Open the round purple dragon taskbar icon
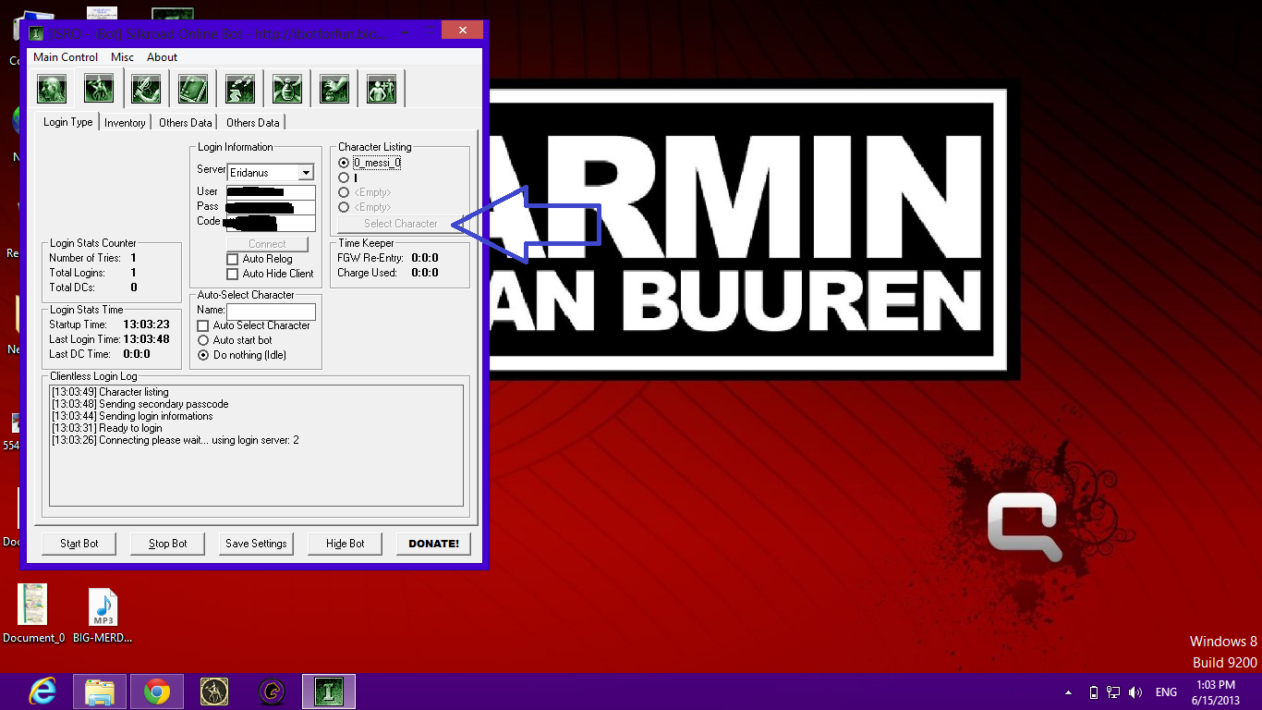Image resolution: width=1262 pixels, height=710 pixels. coord(272,692)
